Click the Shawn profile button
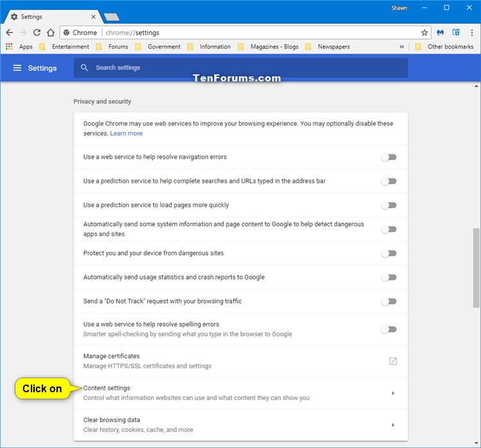Screen dimensions: 481x448 tap(399, 8)
